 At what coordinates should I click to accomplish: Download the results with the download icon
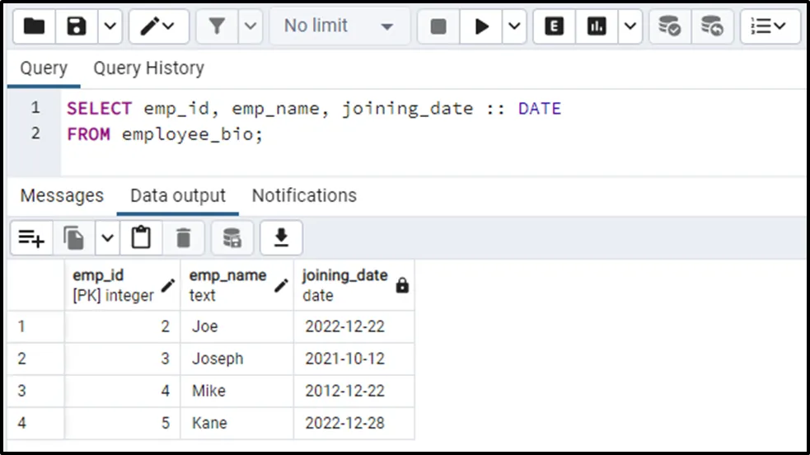[x=281, y=238]
